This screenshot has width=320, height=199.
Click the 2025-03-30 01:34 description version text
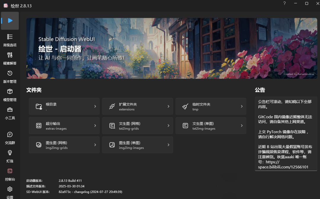click(71, 186)
